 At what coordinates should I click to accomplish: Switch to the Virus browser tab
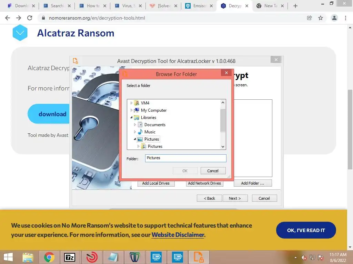(128, 6)
